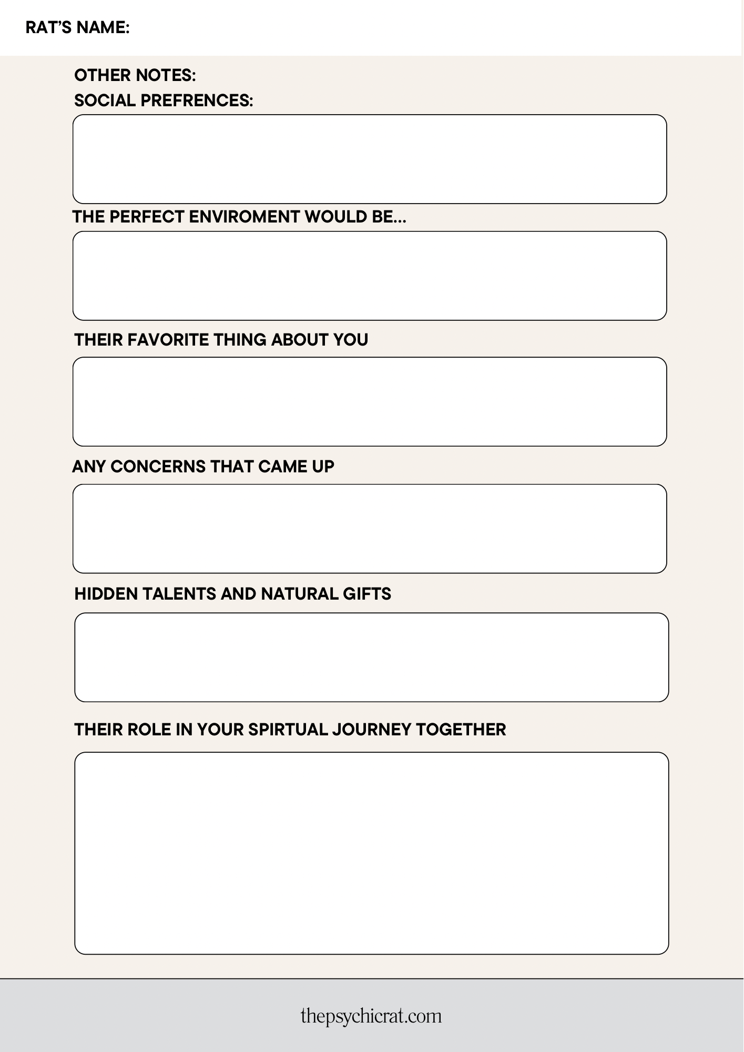The width and height of the screenshot is (744, 1052).
Task: Focus the Hidden Talents and Natural Gifts box
Action: pyautogui.click(x=371, y=657)
